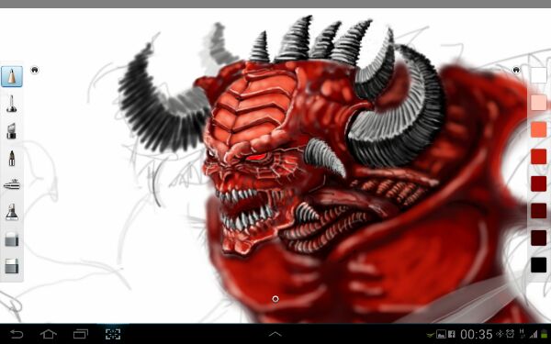Expand the panel with the up chevron
This screenshot has height=344, width=551.
click(x=275, y=334)
